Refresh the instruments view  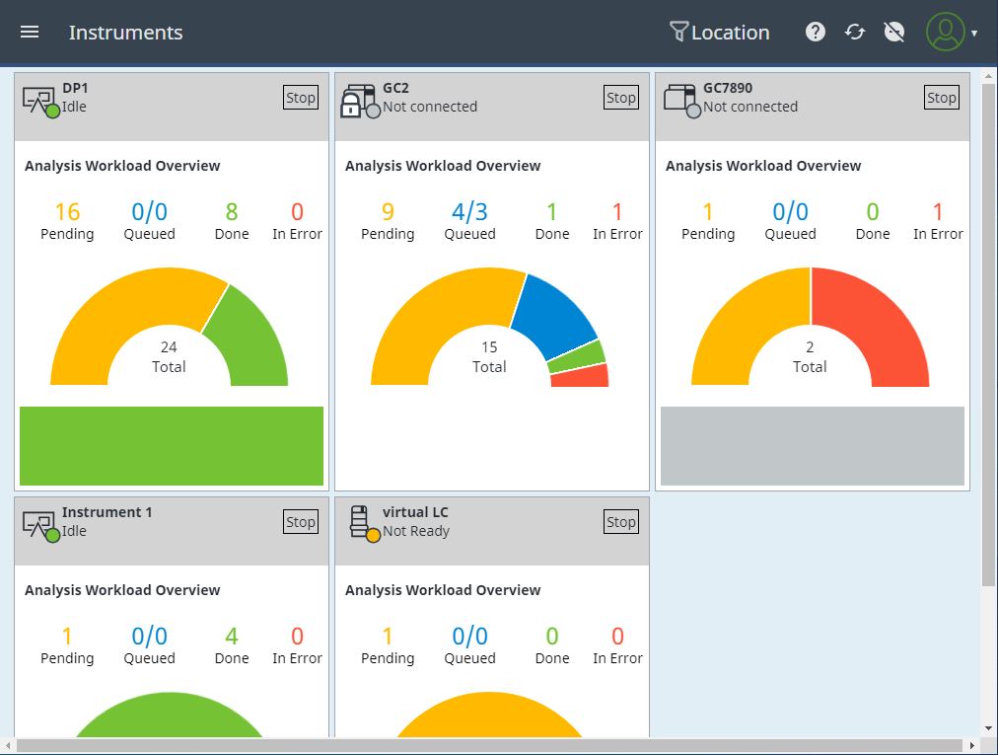(x=855, y=32)
